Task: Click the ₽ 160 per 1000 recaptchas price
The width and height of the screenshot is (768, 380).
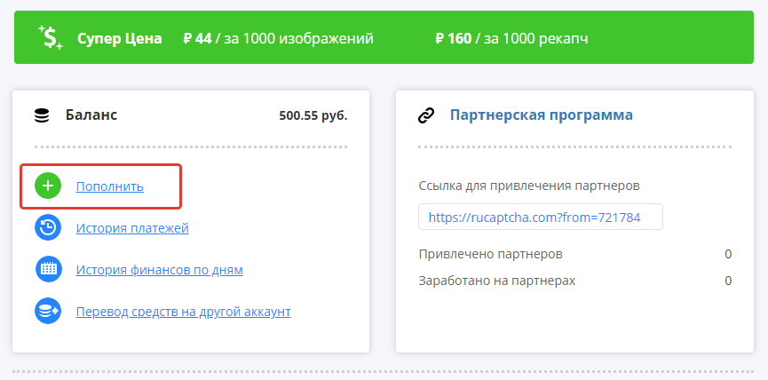Action: pos(511,38)
